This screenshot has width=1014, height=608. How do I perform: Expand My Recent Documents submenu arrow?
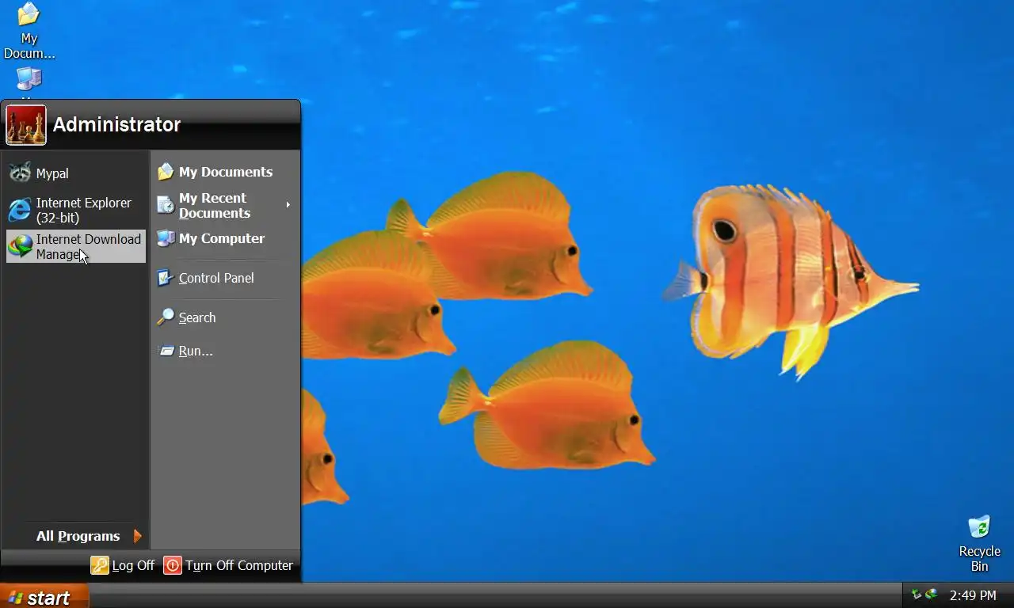pos(288,205)
